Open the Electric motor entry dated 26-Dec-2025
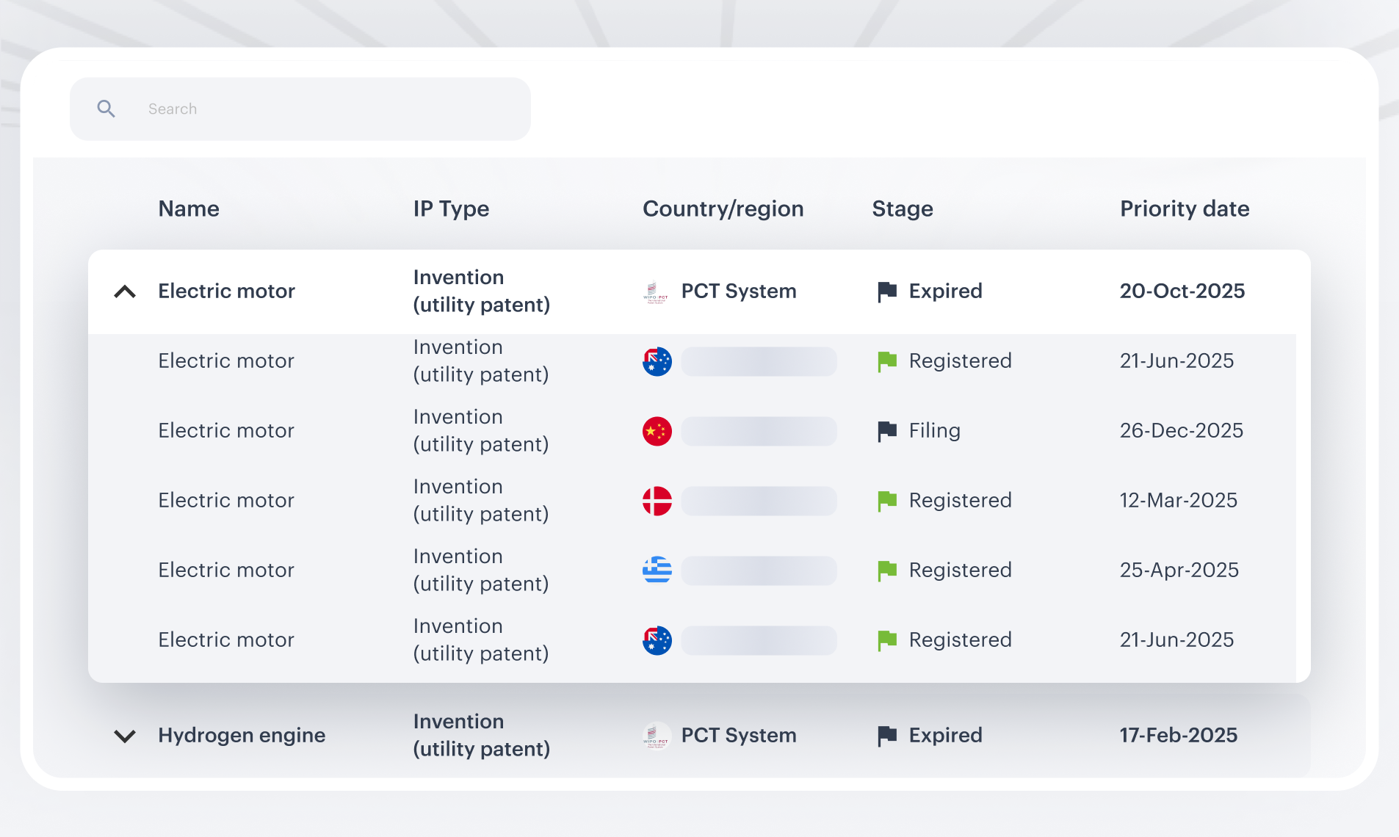The width and height of the screenshot is (1399, 837). click(226, 430)
